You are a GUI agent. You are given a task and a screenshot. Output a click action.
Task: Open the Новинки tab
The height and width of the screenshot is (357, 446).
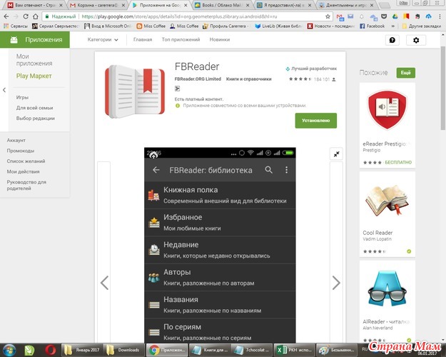click(220, 39)
